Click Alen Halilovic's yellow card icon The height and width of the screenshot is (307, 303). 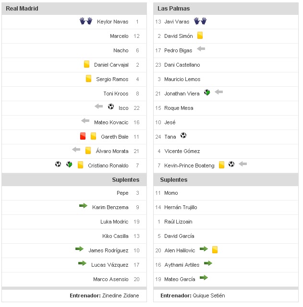pyautogui.click(x=215, y=249)
